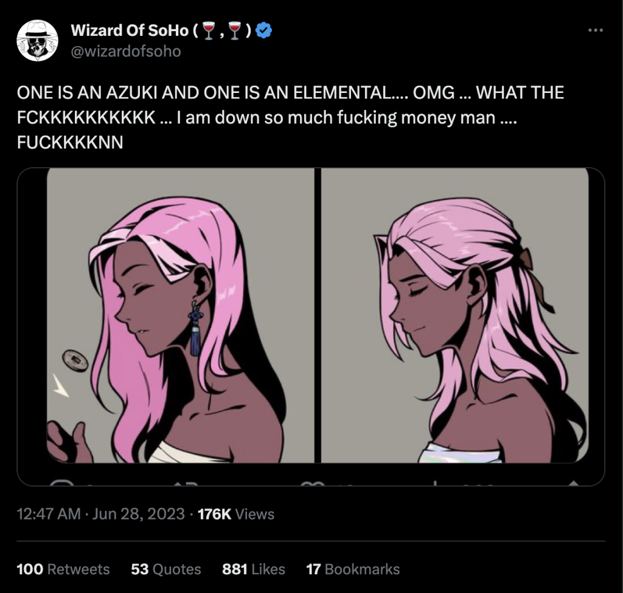Click the cut-off reply icon under the artwork

pos(61,484)
